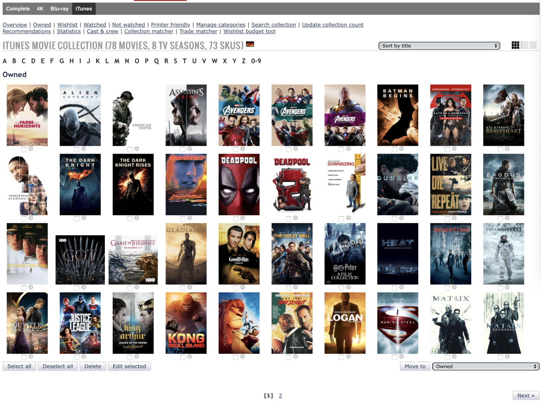Go to page 2 of the collection
The height and width of the screenshot is (410, 541).
tap(280, 396)
